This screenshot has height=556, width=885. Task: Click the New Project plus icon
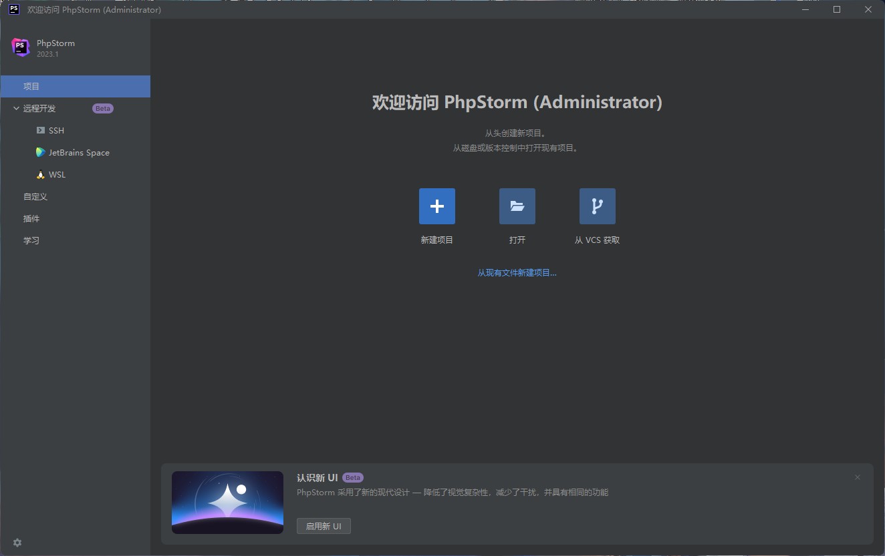437,206
